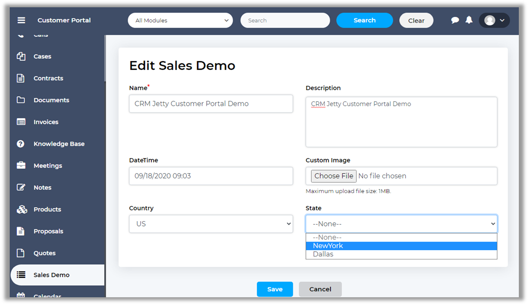Select the Documents folder icon
This screenshot has width=529, height=305.
(21, 100)
